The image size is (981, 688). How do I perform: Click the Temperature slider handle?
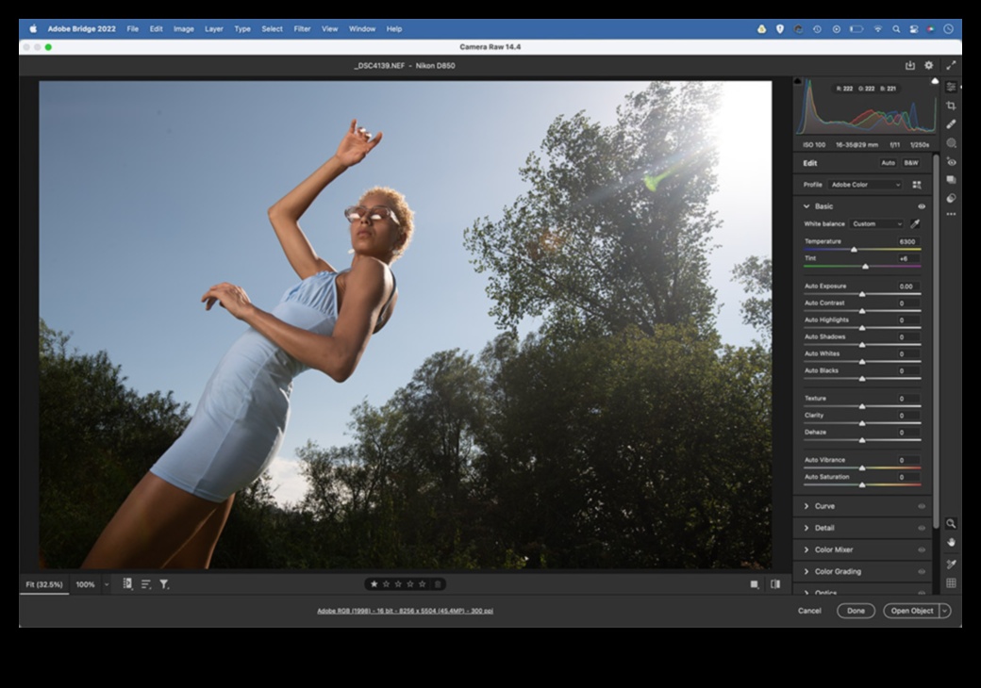pyautogui.click(x=855, y=250)
